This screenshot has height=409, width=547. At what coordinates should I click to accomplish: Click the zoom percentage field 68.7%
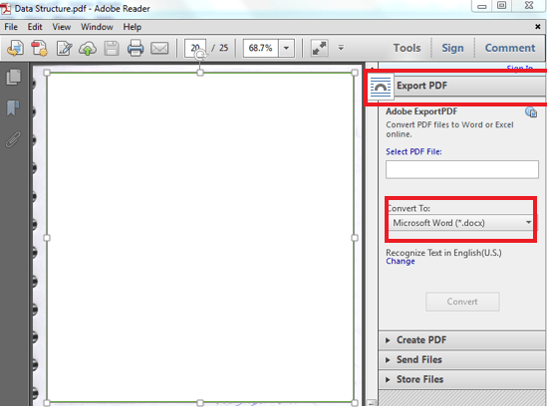point(261,48)
